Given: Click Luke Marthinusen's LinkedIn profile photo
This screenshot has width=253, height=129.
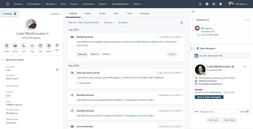Looking at the screenshot, I should click(x=200, y=70).
